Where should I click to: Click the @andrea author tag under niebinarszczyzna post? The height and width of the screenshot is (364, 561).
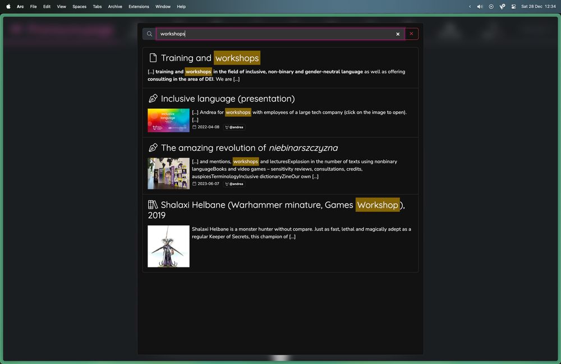(x=234, y=184)
